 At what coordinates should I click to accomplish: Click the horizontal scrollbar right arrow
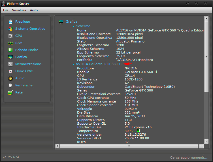pos(201,146)
